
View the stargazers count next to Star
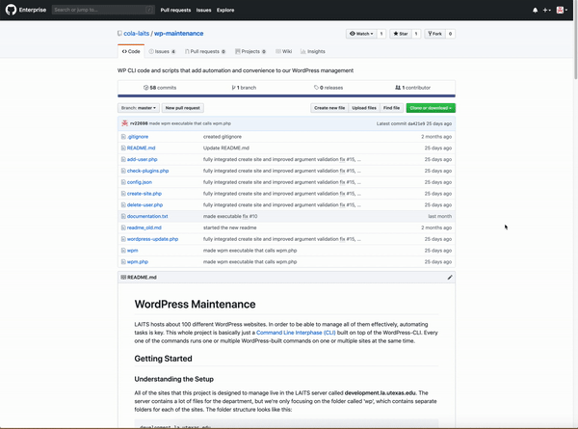pyautogui.click(x=416, y=34)
